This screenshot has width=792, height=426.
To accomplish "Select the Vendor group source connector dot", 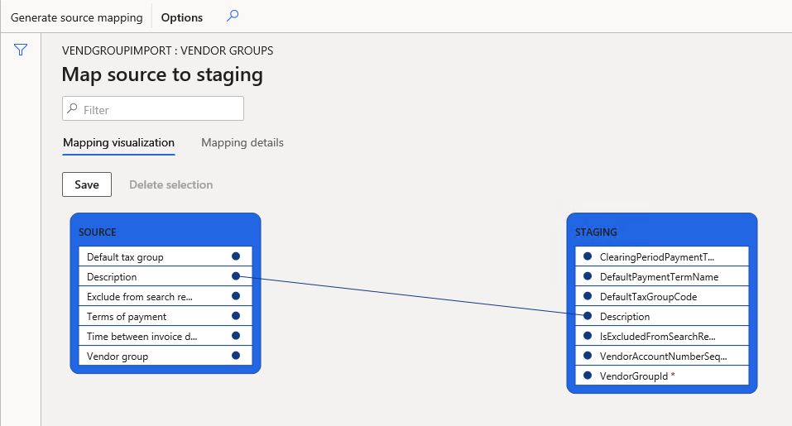I will tap(236, 356).
